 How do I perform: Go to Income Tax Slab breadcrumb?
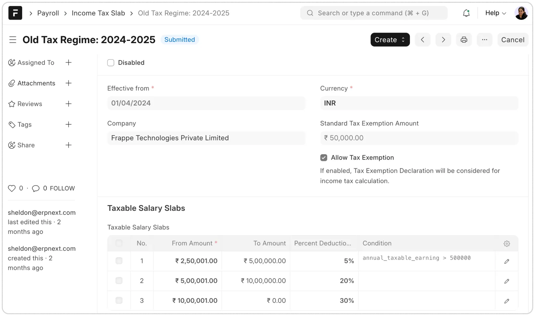point(98,13)
